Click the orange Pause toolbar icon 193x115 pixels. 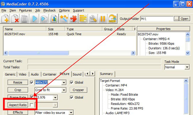point(102,19)
